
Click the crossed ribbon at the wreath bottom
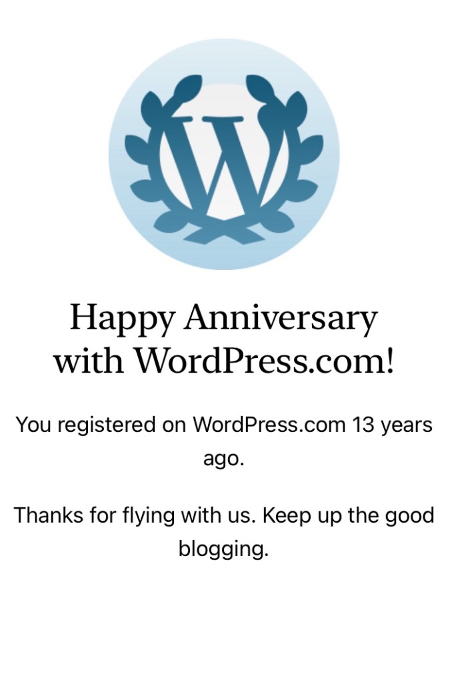click(x=224, y=233)
